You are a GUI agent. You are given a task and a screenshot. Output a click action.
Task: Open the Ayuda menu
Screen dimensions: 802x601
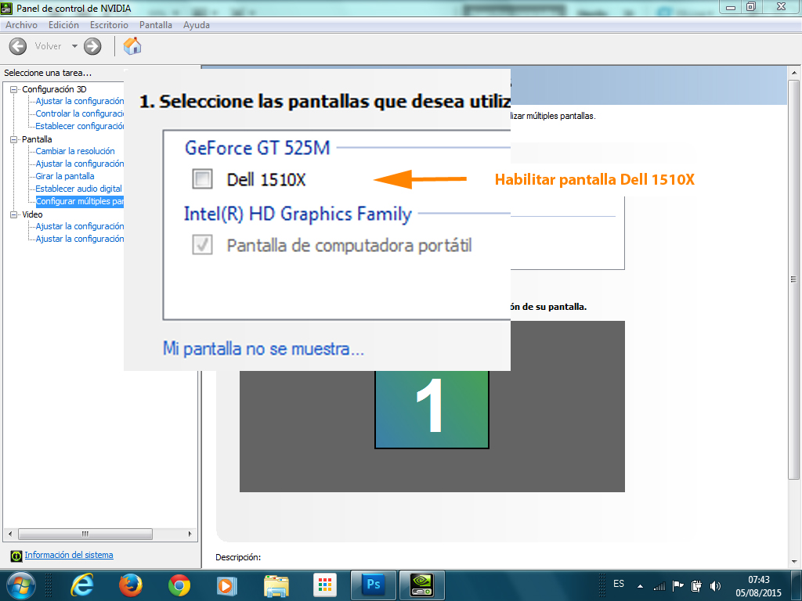coord(197,25)
